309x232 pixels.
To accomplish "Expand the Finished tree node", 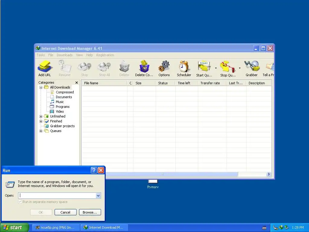I will click(x=41, y=121).
